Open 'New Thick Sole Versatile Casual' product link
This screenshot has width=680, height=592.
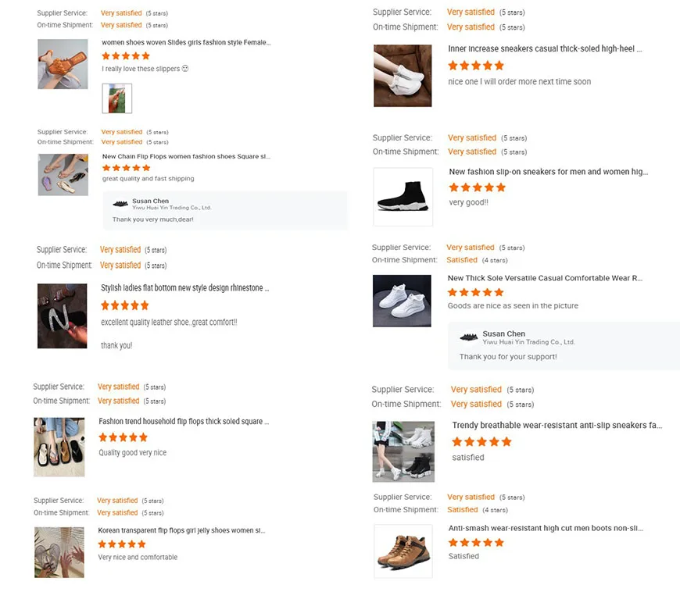point(545,278)
